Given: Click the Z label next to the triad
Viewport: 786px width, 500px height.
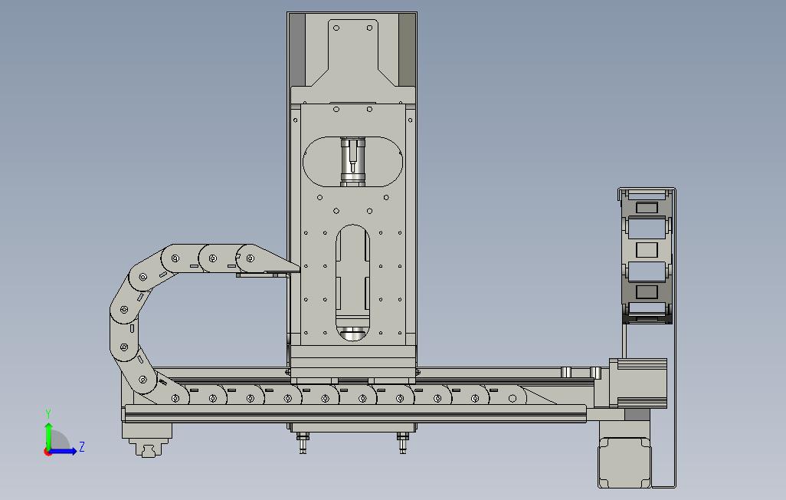Looking at the screenshot, I should tap(82, 446).
